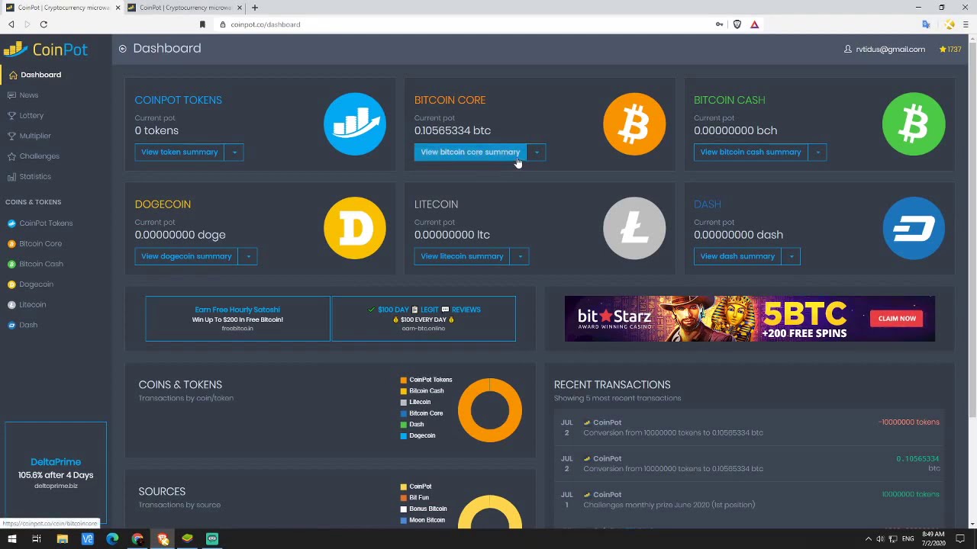The width and height of the screenshot is (977, 549).
Task: Expand the bitcoin core summary dropdown arrow
Action: [x=537, y=152]
